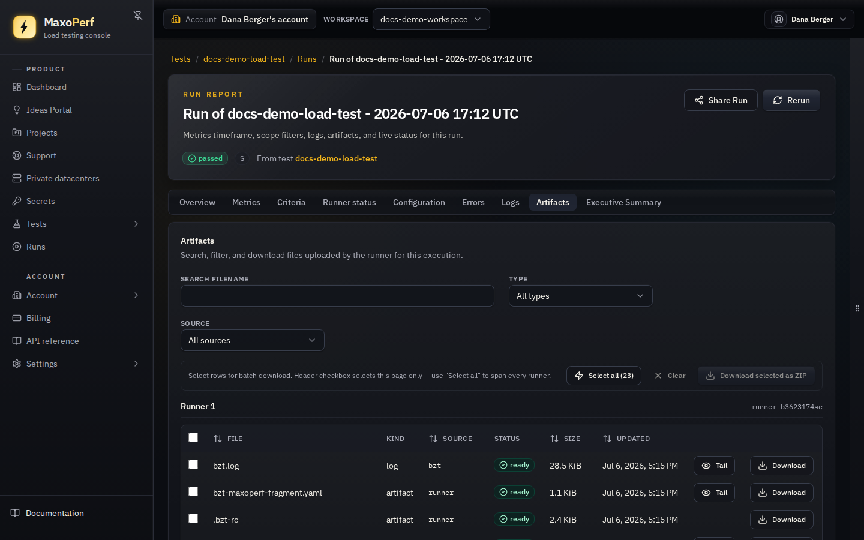Click the runner-b3623174ae identifier

click(x=787, y=407)
